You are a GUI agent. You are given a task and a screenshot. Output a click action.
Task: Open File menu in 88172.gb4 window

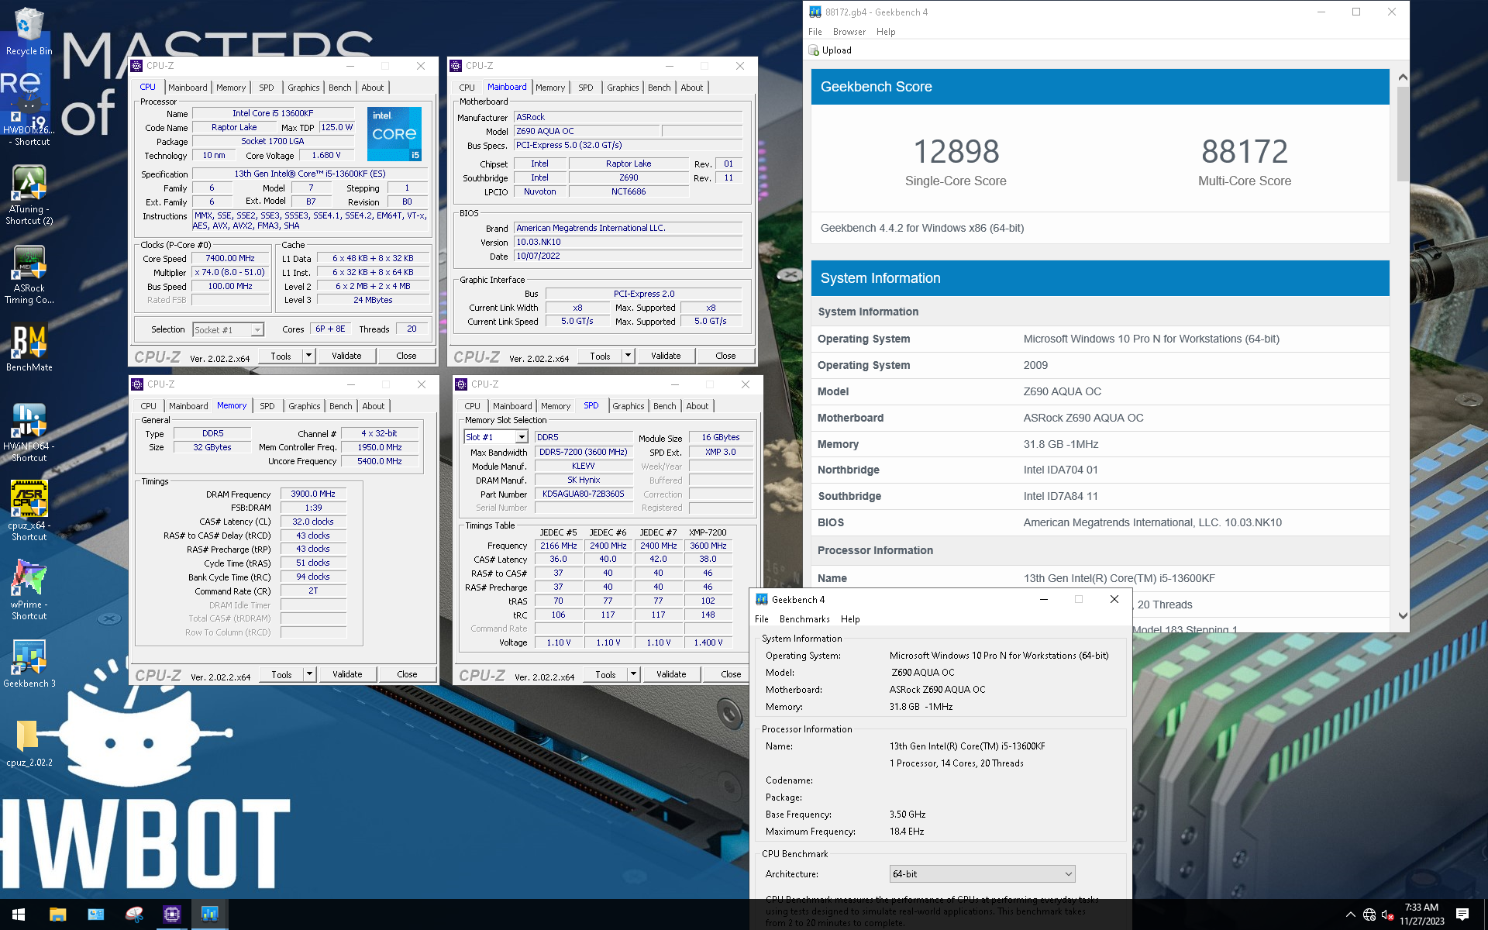(815, 32)
